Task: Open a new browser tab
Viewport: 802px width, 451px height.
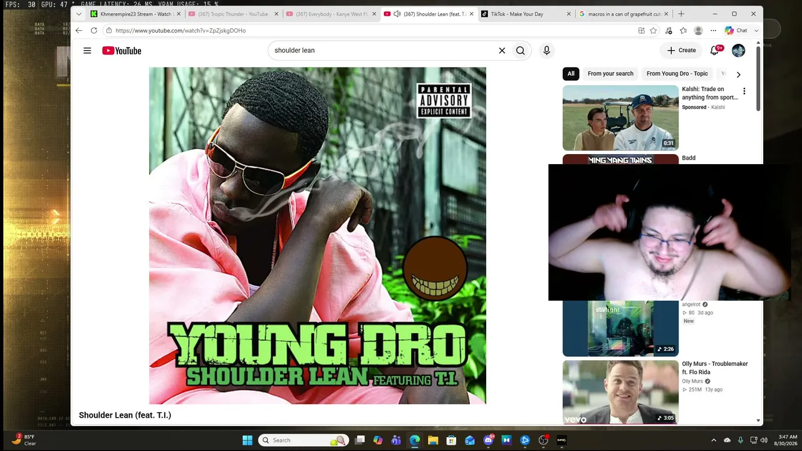Action: tap(681, 14)
